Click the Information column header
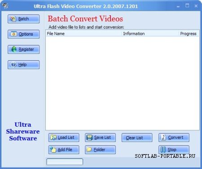202x169 pixels. pyautogui.click(x=150, y=34)
